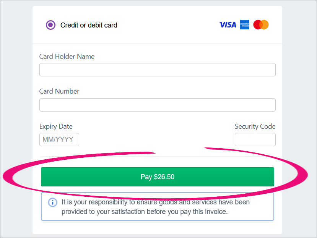Screen dimensions: 317x238
Task: Click into the Card Number field
Action: pos(157,105)
